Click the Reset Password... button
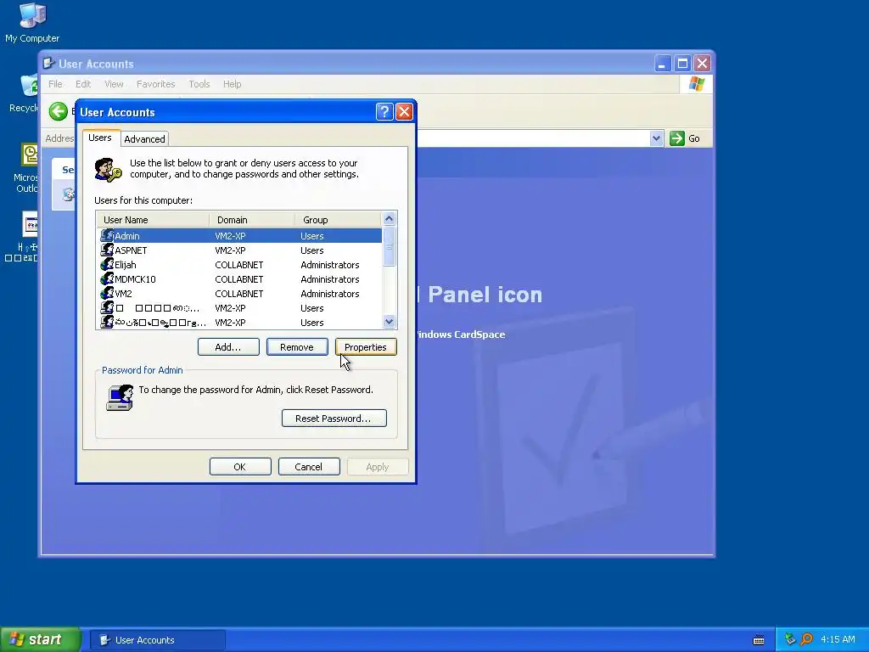 [x=334, y=418]
